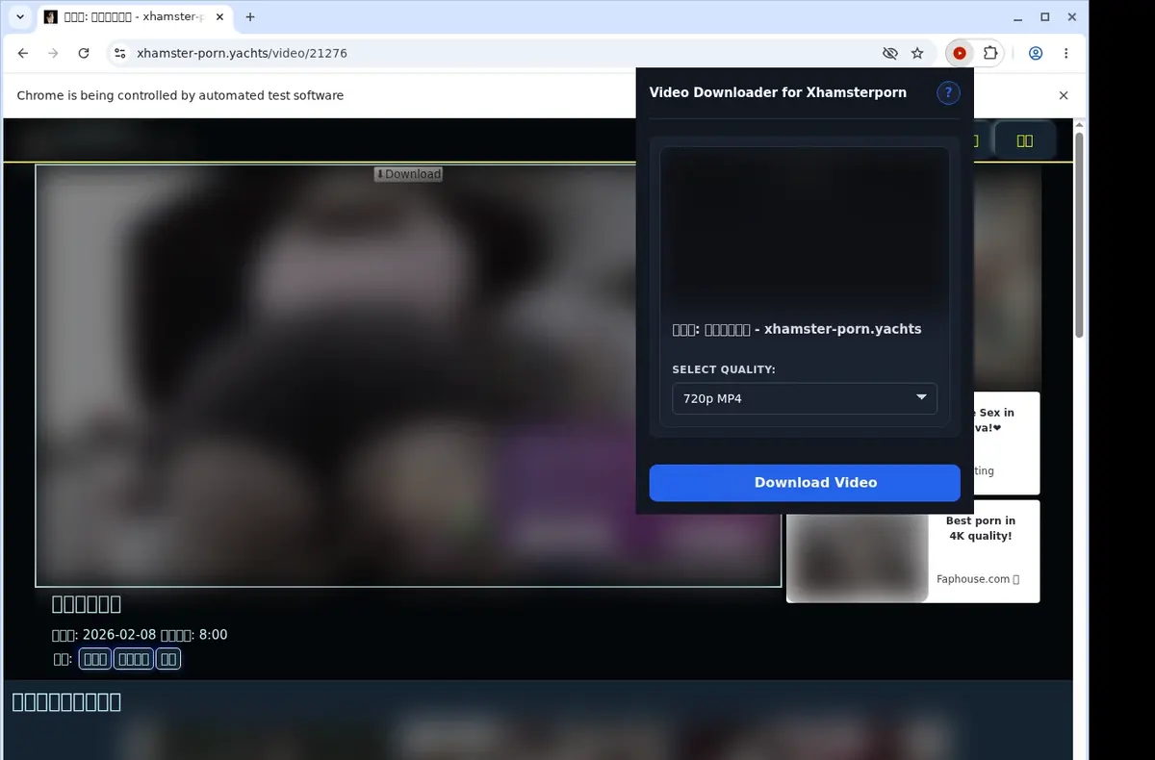This screenshot has width=1155, height=760.
Task: Dismiss the automated test software infobar
Action: pos(1064,95)
